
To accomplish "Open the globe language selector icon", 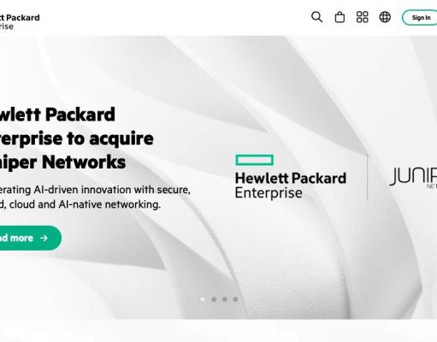I will tap(385, 17).
